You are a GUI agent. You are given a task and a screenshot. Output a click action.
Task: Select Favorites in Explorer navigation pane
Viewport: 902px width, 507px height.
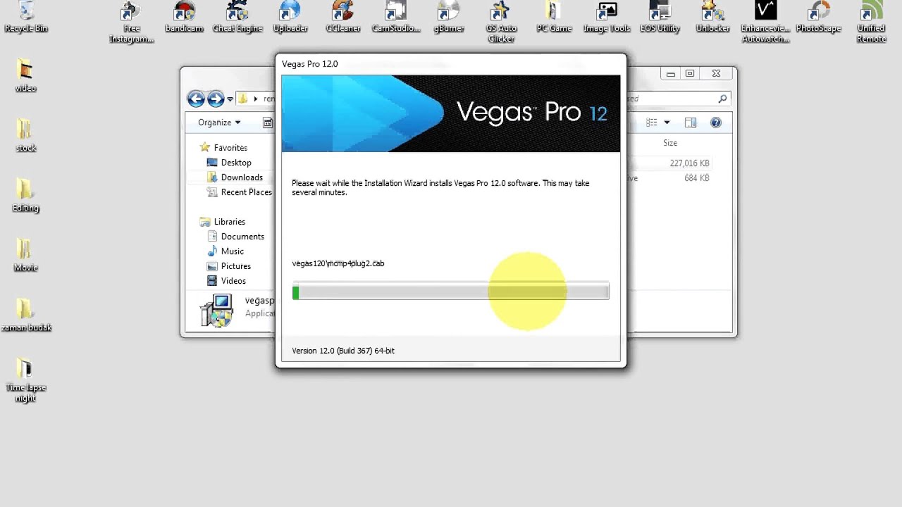point(223,147)
